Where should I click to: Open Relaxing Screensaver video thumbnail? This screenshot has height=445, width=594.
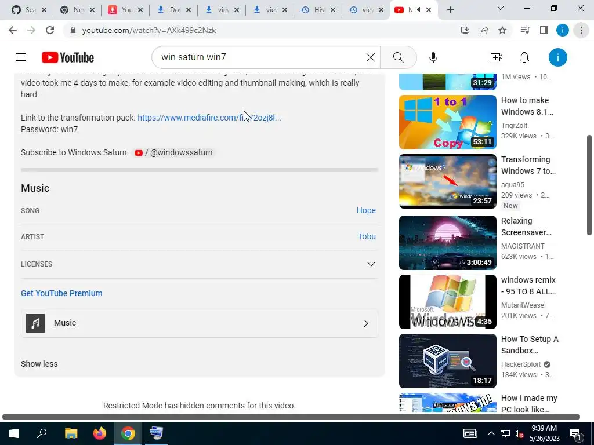tap(447, 243)
